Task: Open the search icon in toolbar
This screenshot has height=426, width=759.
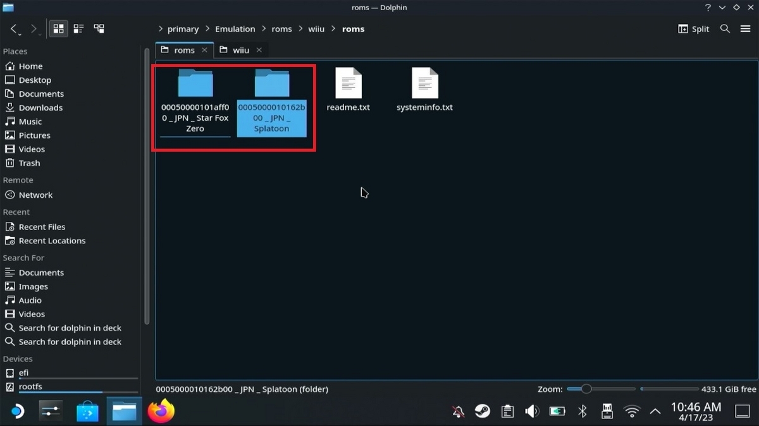Action: tap(725, 29)
